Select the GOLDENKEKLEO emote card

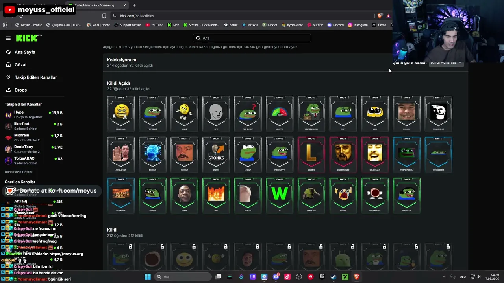click(343, 155)
